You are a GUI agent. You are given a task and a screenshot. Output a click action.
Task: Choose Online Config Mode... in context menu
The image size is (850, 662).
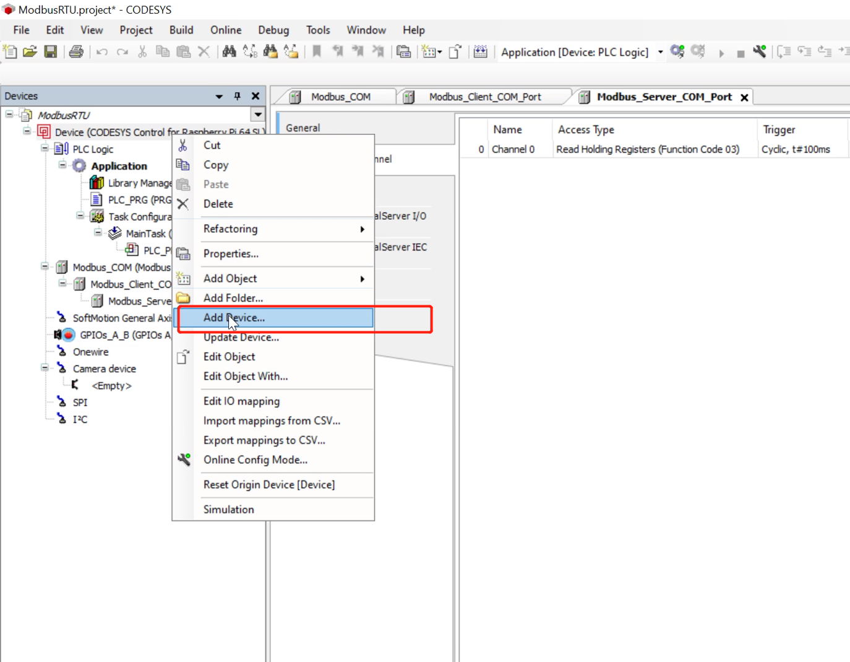tap(273, 460)
